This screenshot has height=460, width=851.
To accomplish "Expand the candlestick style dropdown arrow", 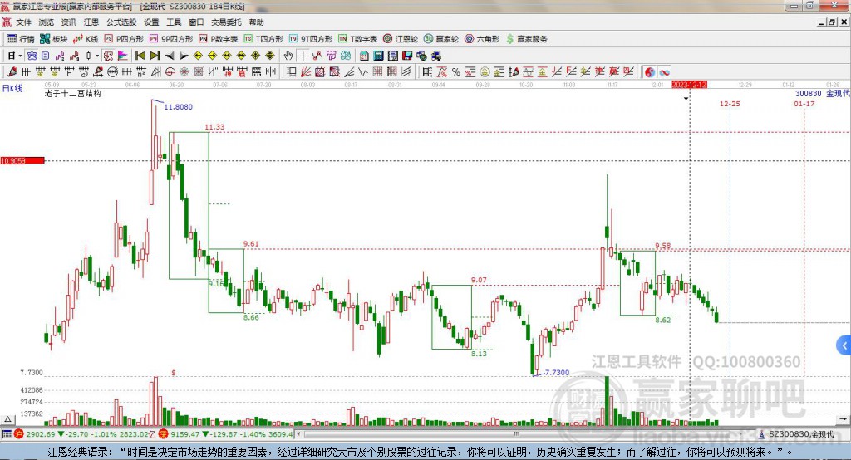I will pyautogui.click(x=97, y=56).
